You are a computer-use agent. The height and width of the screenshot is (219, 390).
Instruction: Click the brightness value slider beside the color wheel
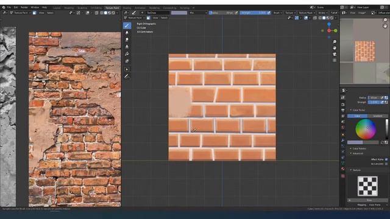pyautogui.click(x=387, y=129)
